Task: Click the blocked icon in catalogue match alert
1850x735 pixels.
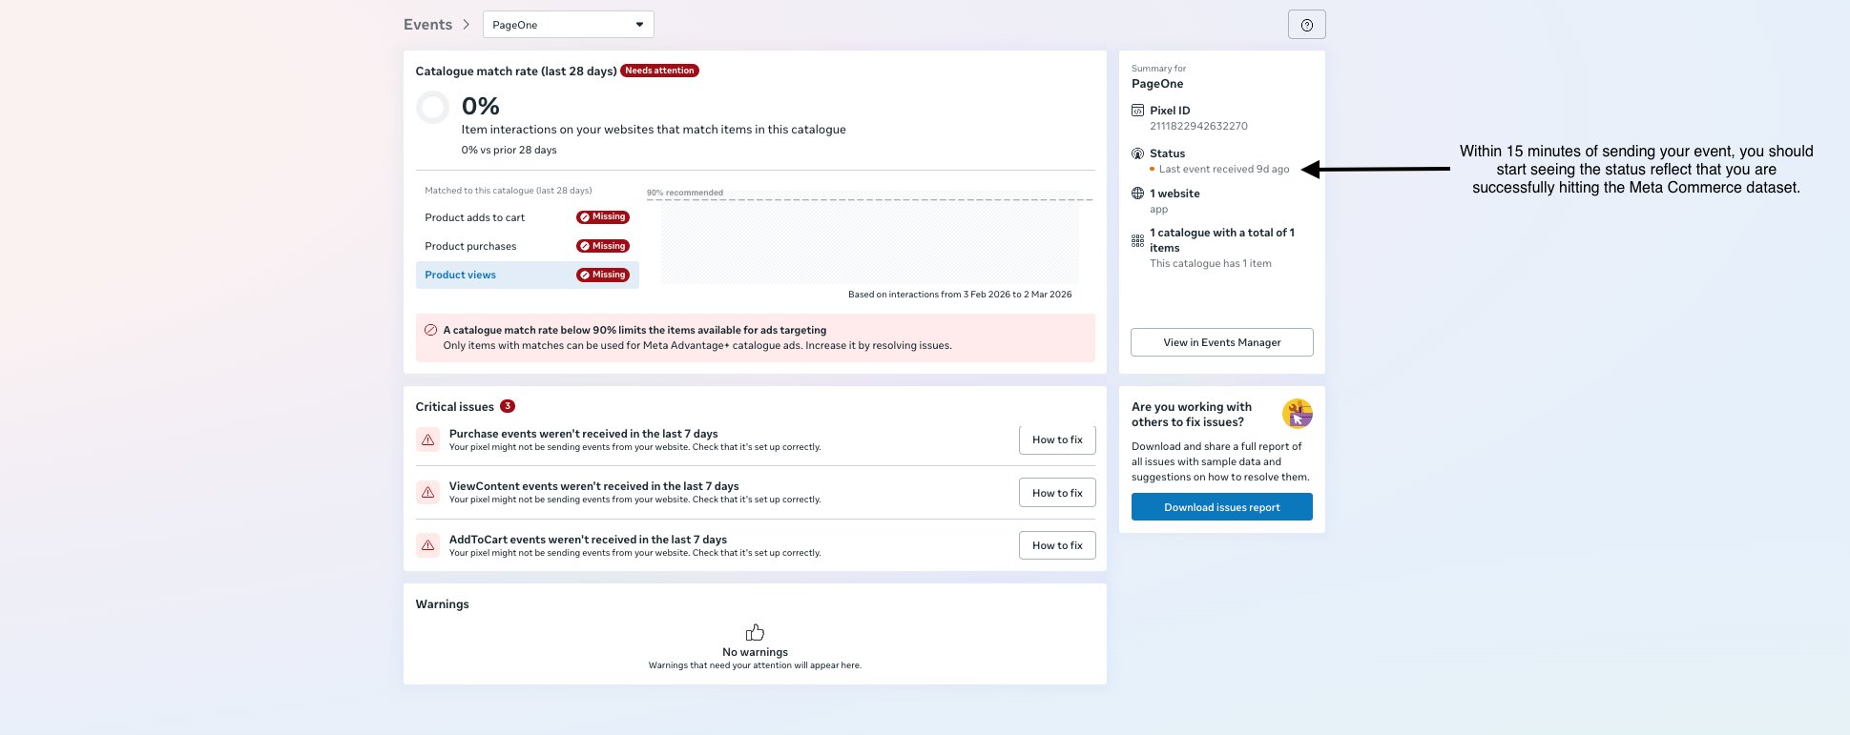Action: click(x=430, y=330)
